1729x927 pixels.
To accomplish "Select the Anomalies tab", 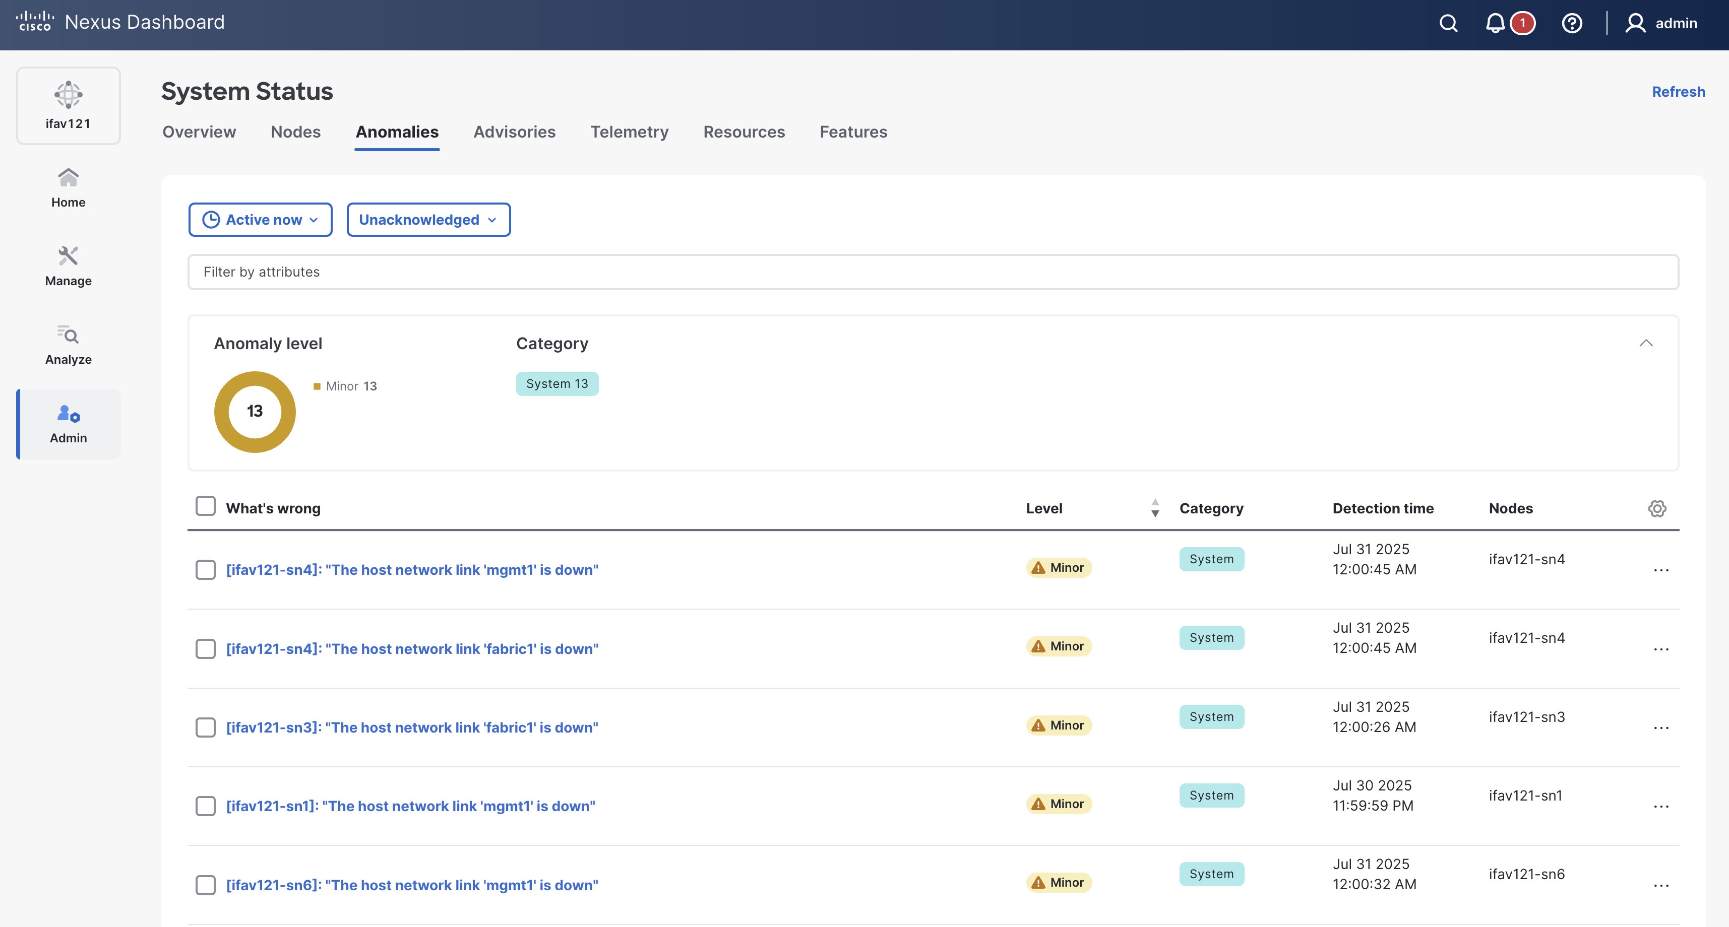I will [x=397, y=132].
